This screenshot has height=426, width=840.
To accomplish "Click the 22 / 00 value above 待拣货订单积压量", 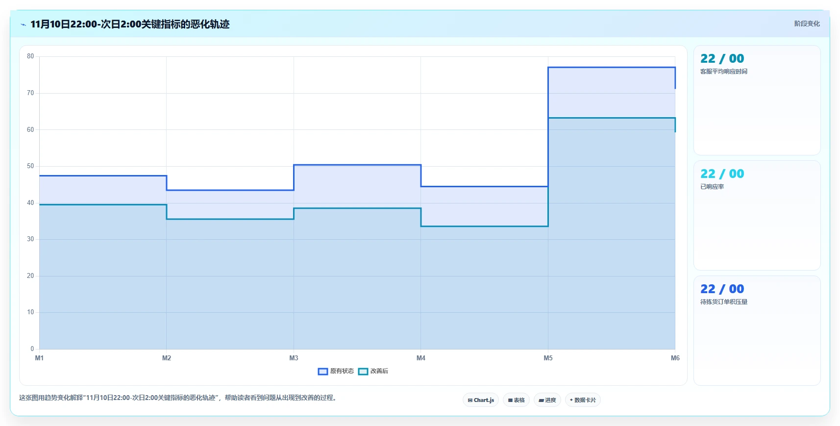I will (x=722, y=289).
